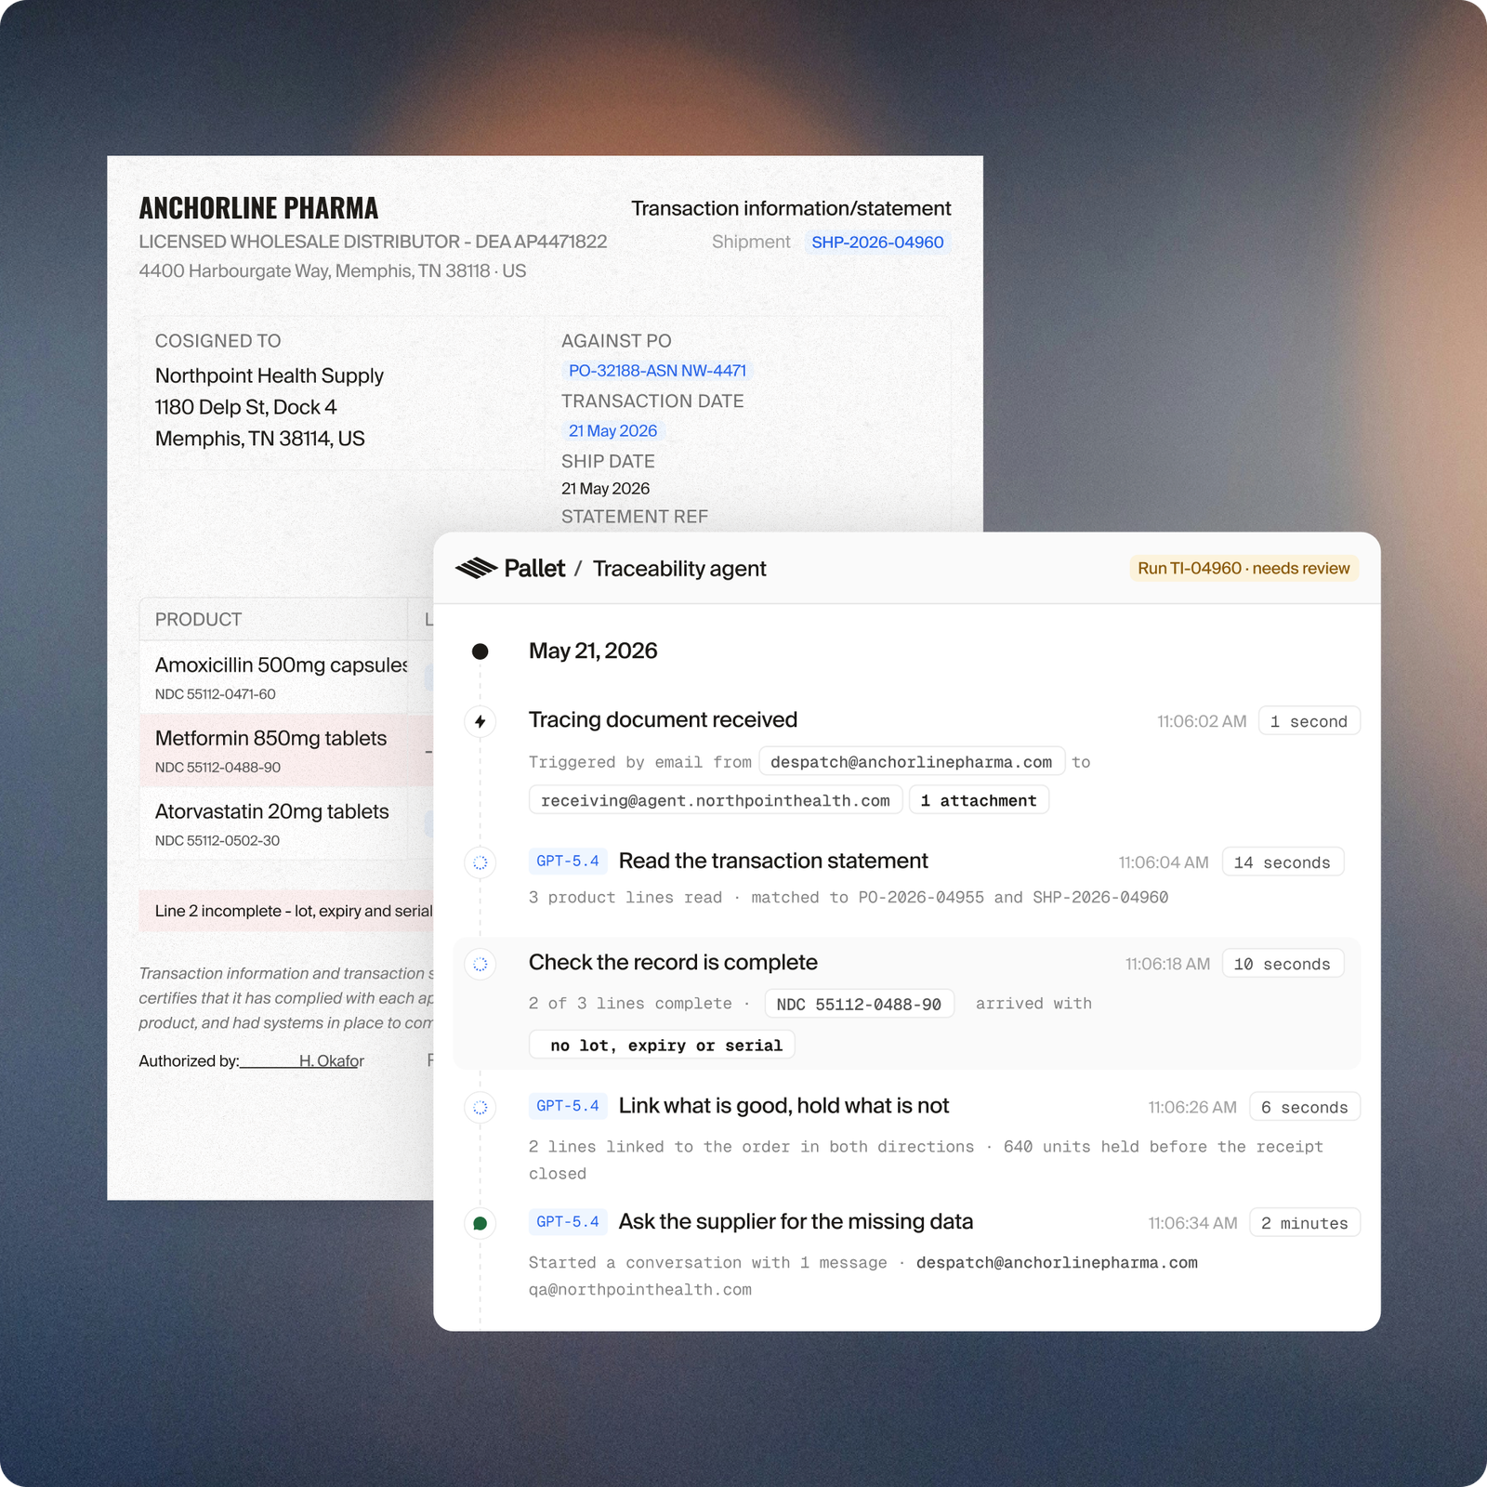Select the 'Check the record is complete' step title
The image size is (1487, 1487).
[x=673, y=963]
